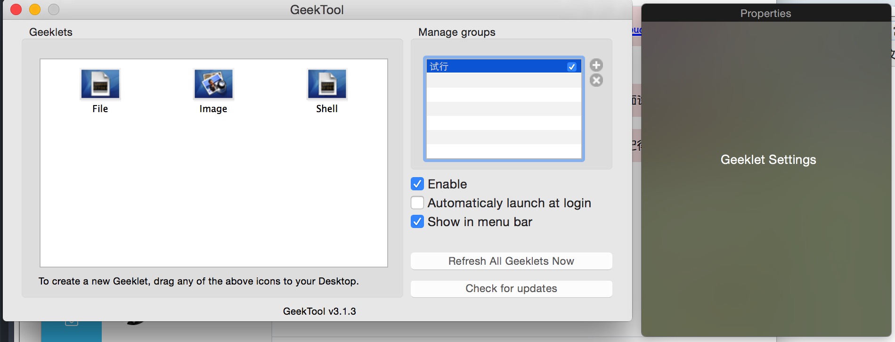Enable Automaticaly launch at login
895x342 pixels.
coord(417,203)
